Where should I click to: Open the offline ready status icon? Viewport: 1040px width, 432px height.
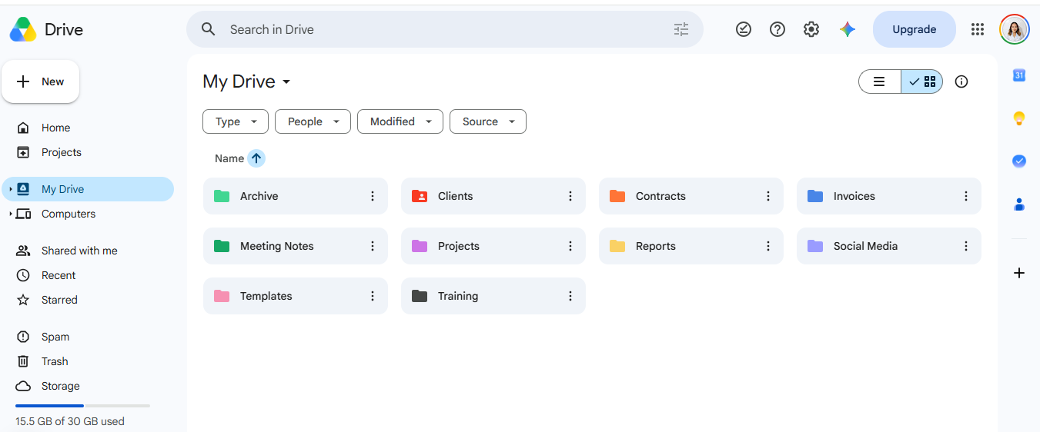coord(744,29)
